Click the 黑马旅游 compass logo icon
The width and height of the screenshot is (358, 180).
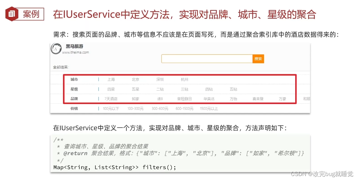coord(56,49)
